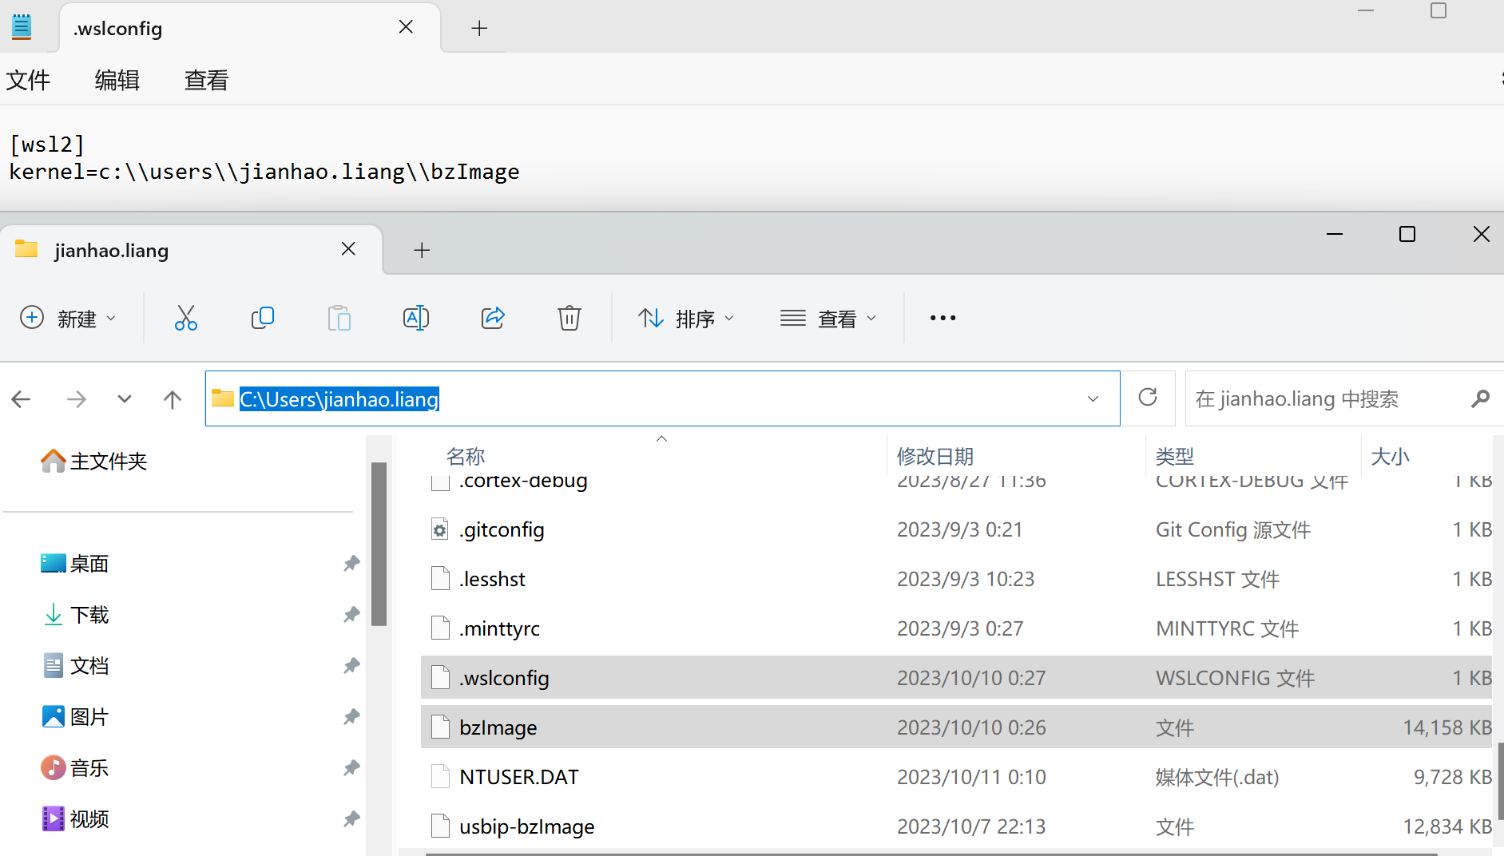Select the .wslconfig file row
Image resolution: width=1504 pixels, height=856 pixels.
(x=956, y=678)
